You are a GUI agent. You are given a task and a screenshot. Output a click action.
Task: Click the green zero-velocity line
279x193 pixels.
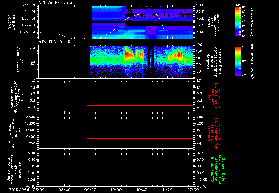click(116, 173)
